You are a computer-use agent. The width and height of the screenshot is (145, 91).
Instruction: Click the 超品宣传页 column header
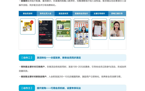(63, 13)
